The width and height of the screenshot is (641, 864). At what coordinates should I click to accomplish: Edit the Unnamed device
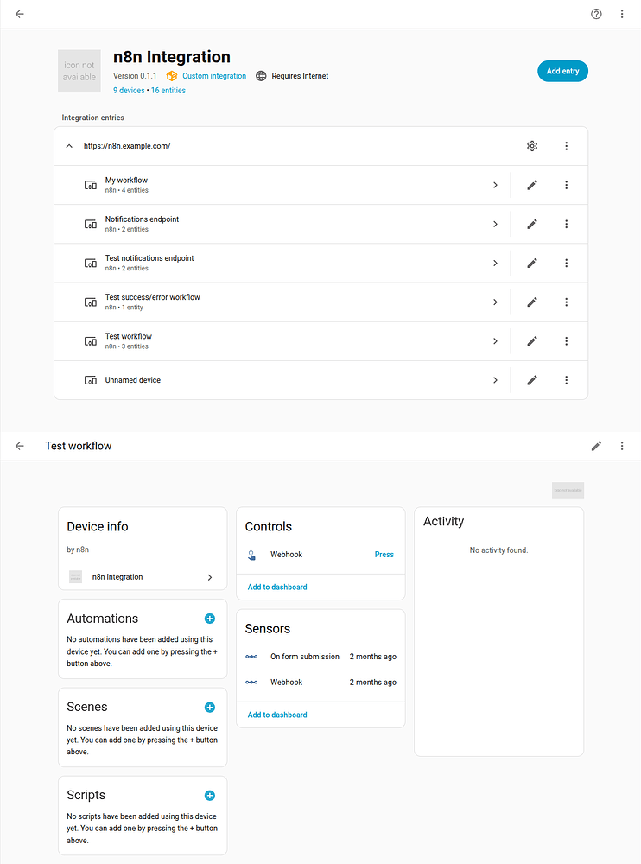click(x=532, y=380)
